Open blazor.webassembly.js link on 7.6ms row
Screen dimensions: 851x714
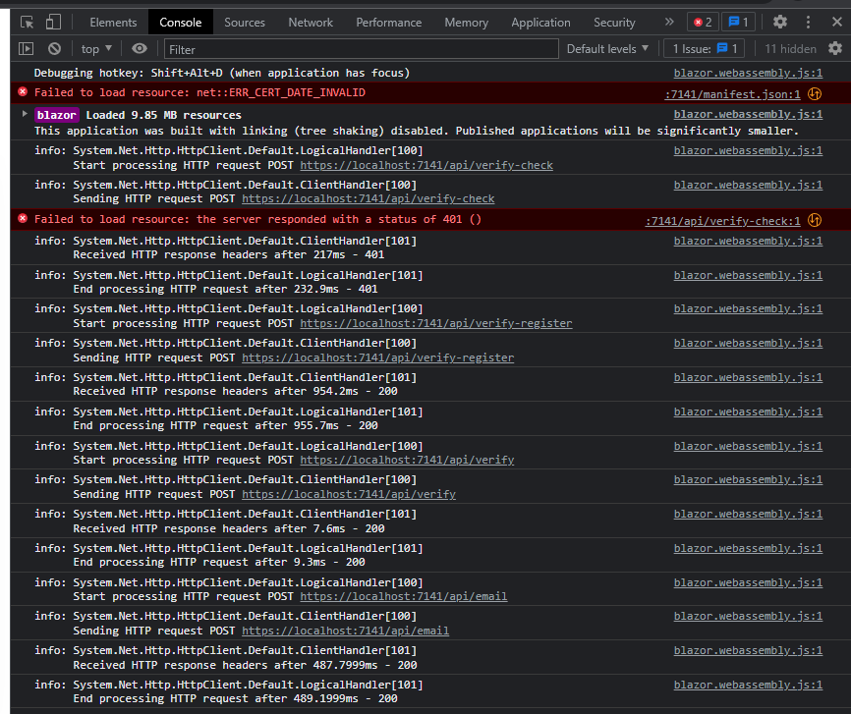click(748, 514)
